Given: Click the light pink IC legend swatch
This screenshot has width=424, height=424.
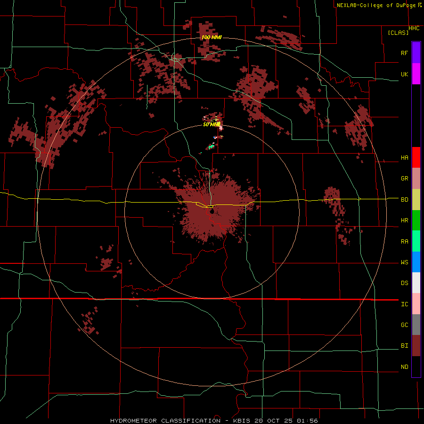Looking at the screenshot, I should point(416,304).
